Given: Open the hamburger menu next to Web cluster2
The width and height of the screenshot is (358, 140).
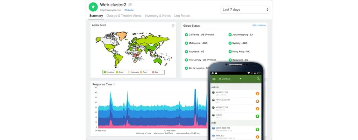Looking at the screenshot, I should 130,5.
